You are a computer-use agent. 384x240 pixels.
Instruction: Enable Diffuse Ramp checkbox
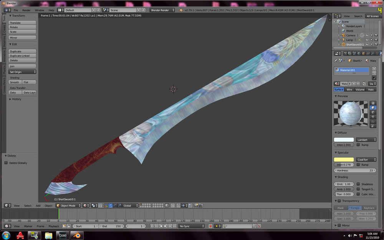click(x=358, y=145)
